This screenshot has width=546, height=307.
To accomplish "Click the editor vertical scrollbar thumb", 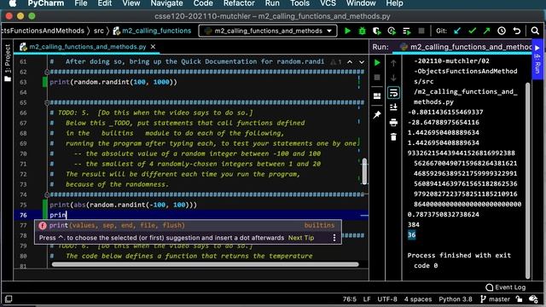I will [x=364, y=171].
